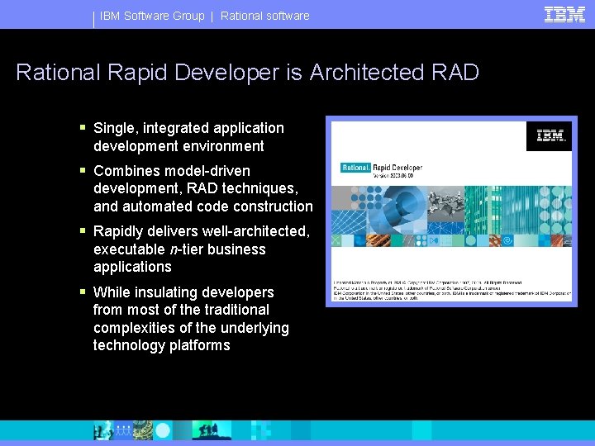Click the IBM logo inside the splash screen
The image size is (595, 446).
(x=551, y=135)
